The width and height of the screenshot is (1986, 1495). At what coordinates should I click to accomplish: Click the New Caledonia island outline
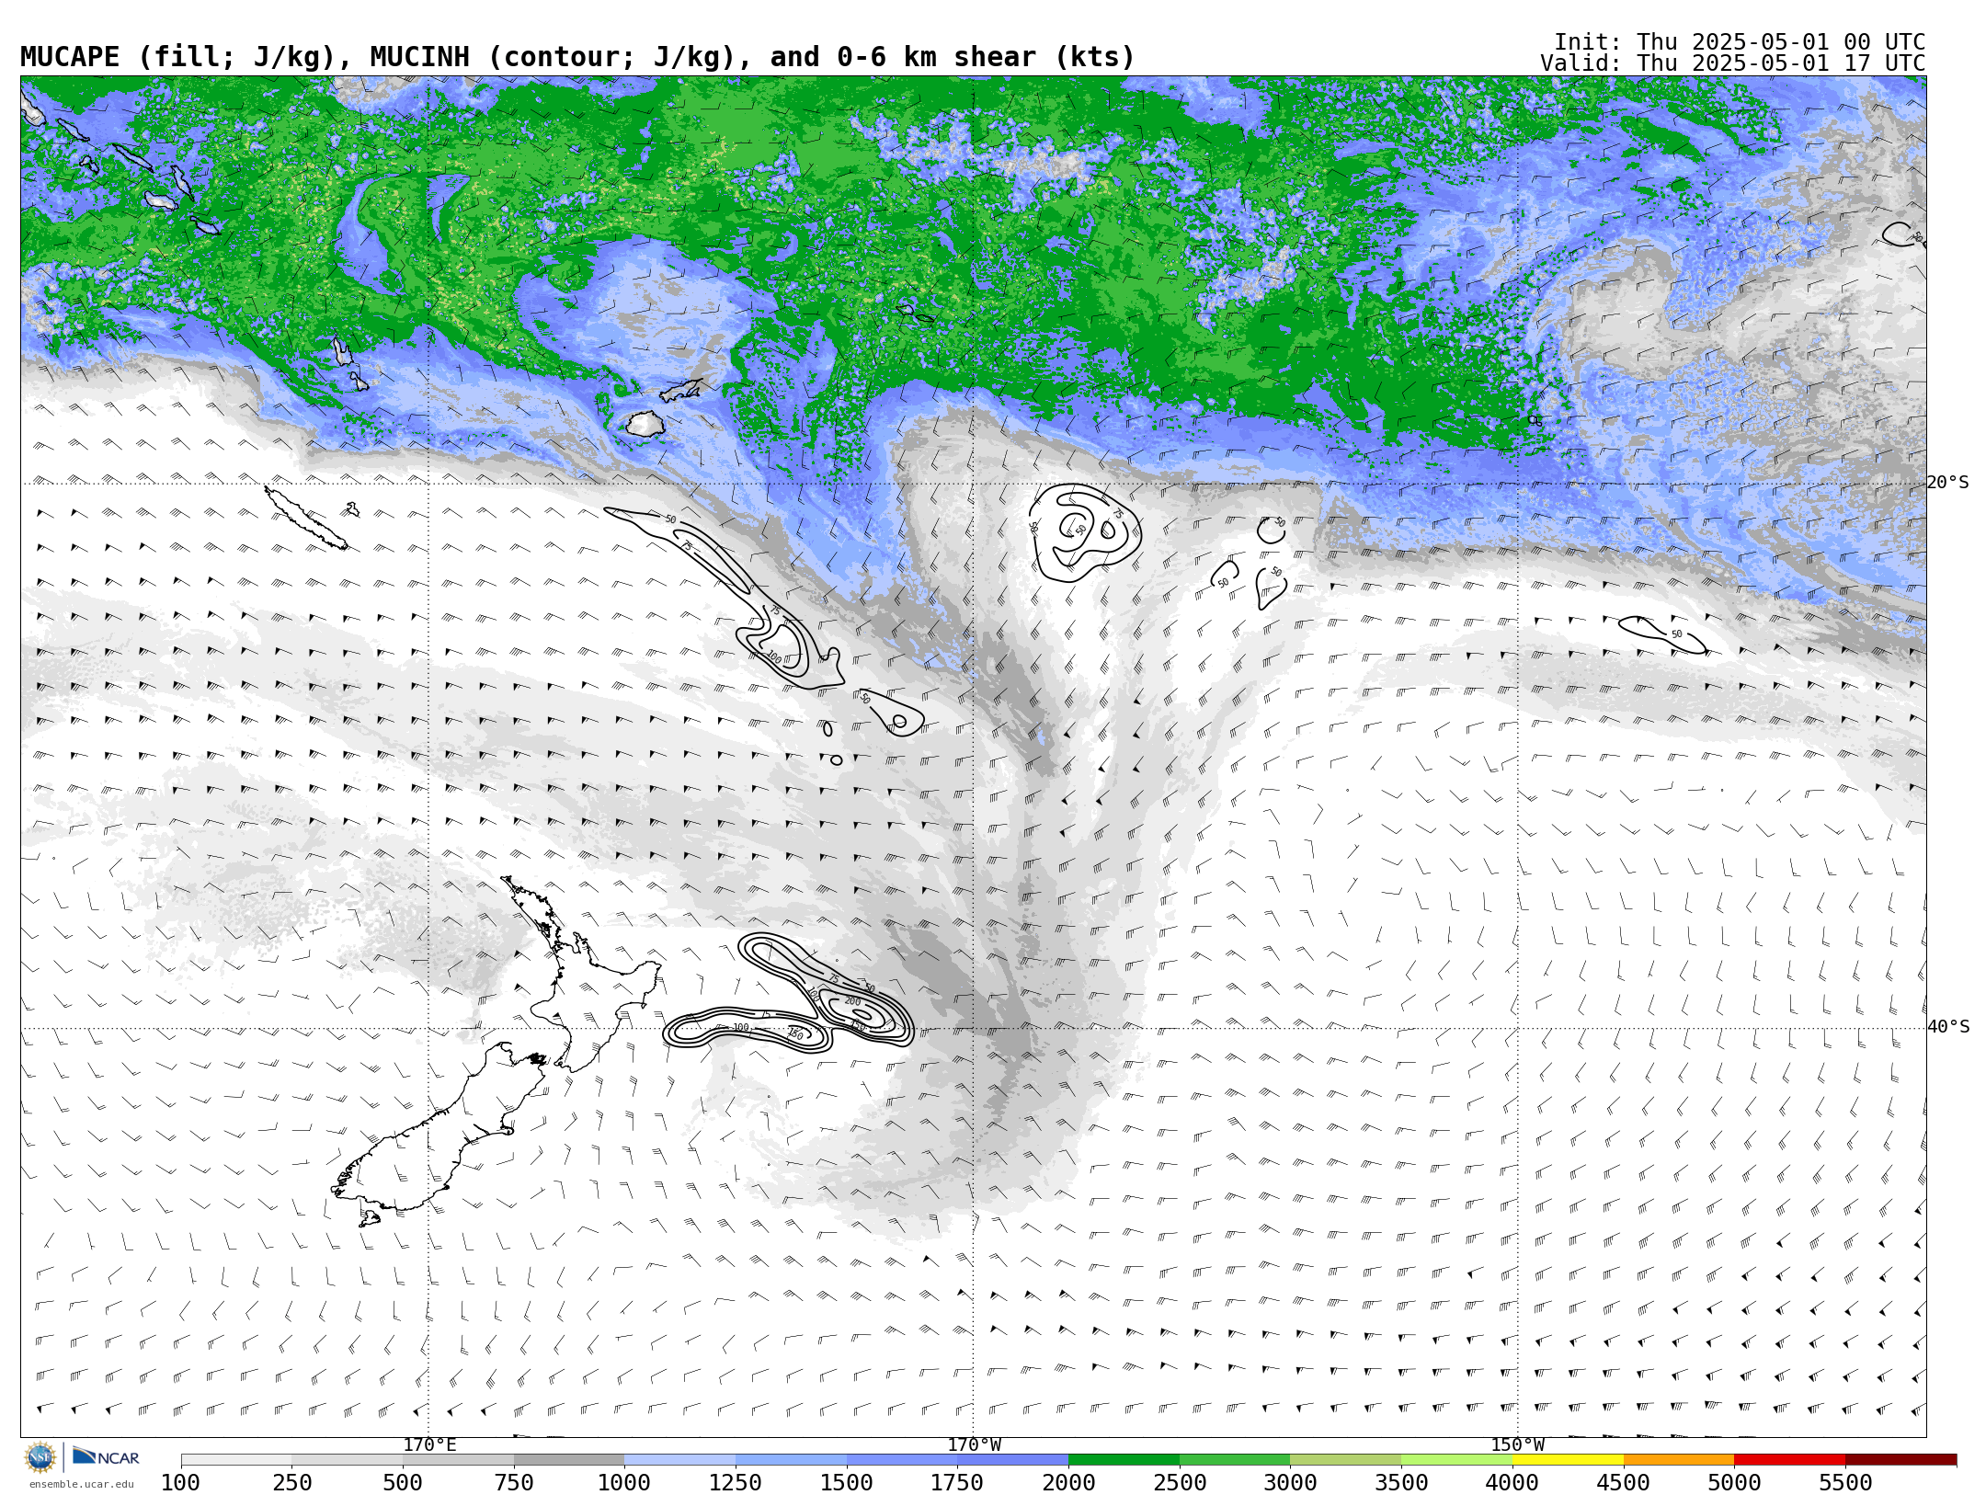(306, 519)
